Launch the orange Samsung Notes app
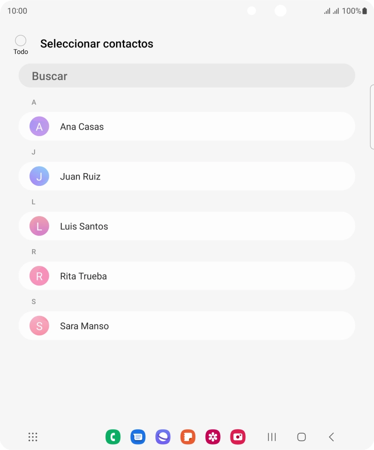 [x=188, y=437]
